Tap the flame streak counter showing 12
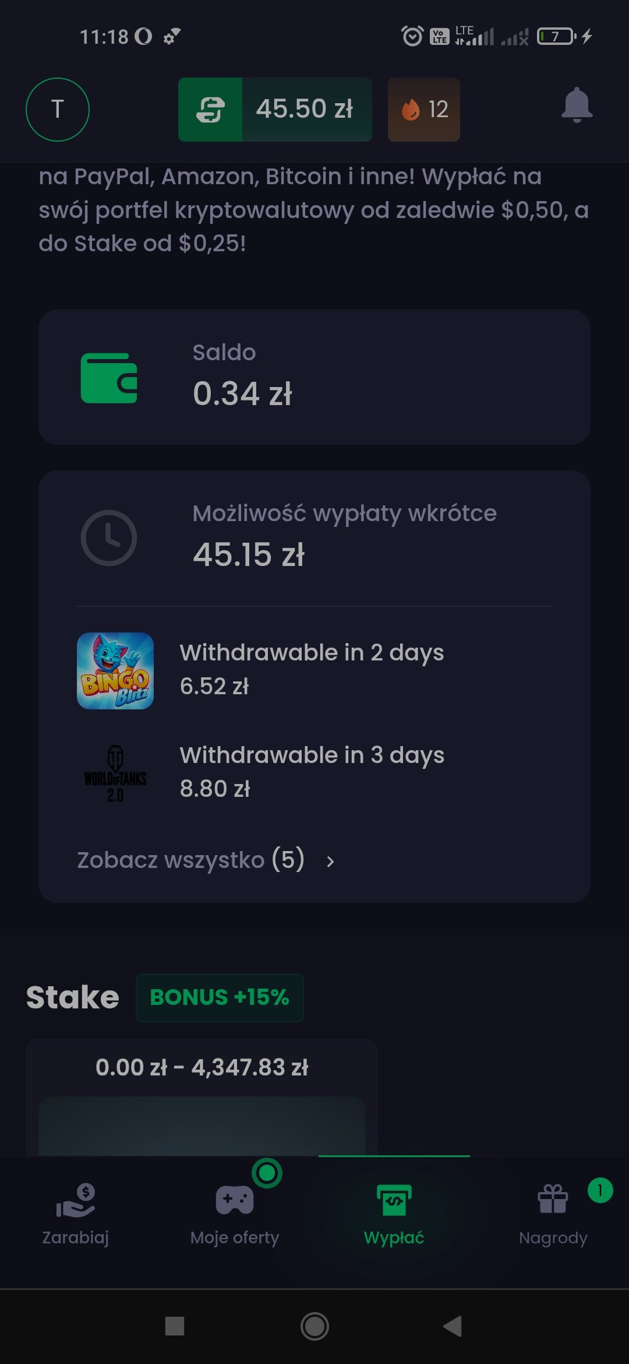The image size is (629, 1364). pos(424,110)
